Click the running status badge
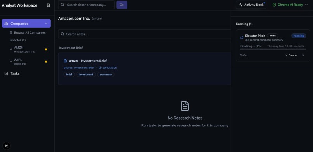313x152 pixels. pyautogui.click(x=299, y=36)
